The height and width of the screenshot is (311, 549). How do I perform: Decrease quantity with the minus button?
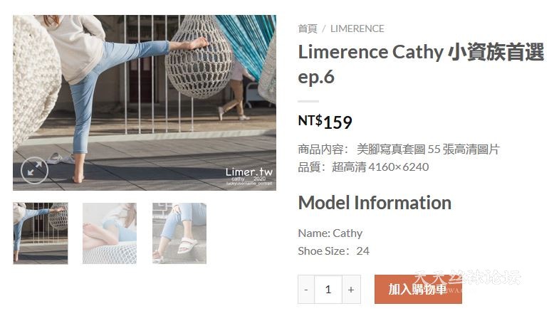[306, 290]
